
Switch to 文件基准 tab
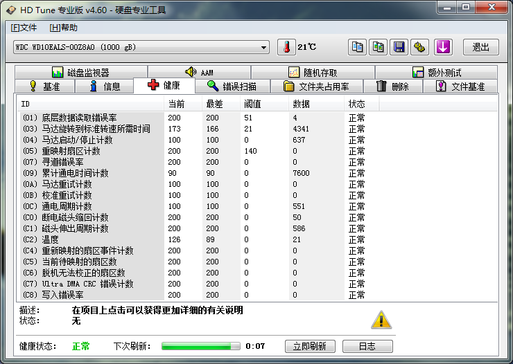(x=460, y=87)
